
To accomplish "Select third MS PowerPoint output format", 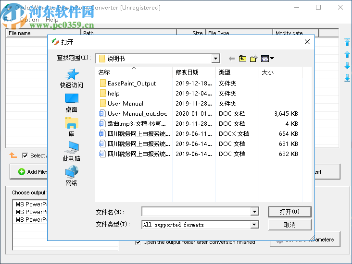I will [31, 219].
